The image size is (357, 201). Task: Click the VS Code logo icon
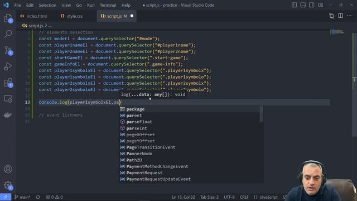tap(6, 5)
